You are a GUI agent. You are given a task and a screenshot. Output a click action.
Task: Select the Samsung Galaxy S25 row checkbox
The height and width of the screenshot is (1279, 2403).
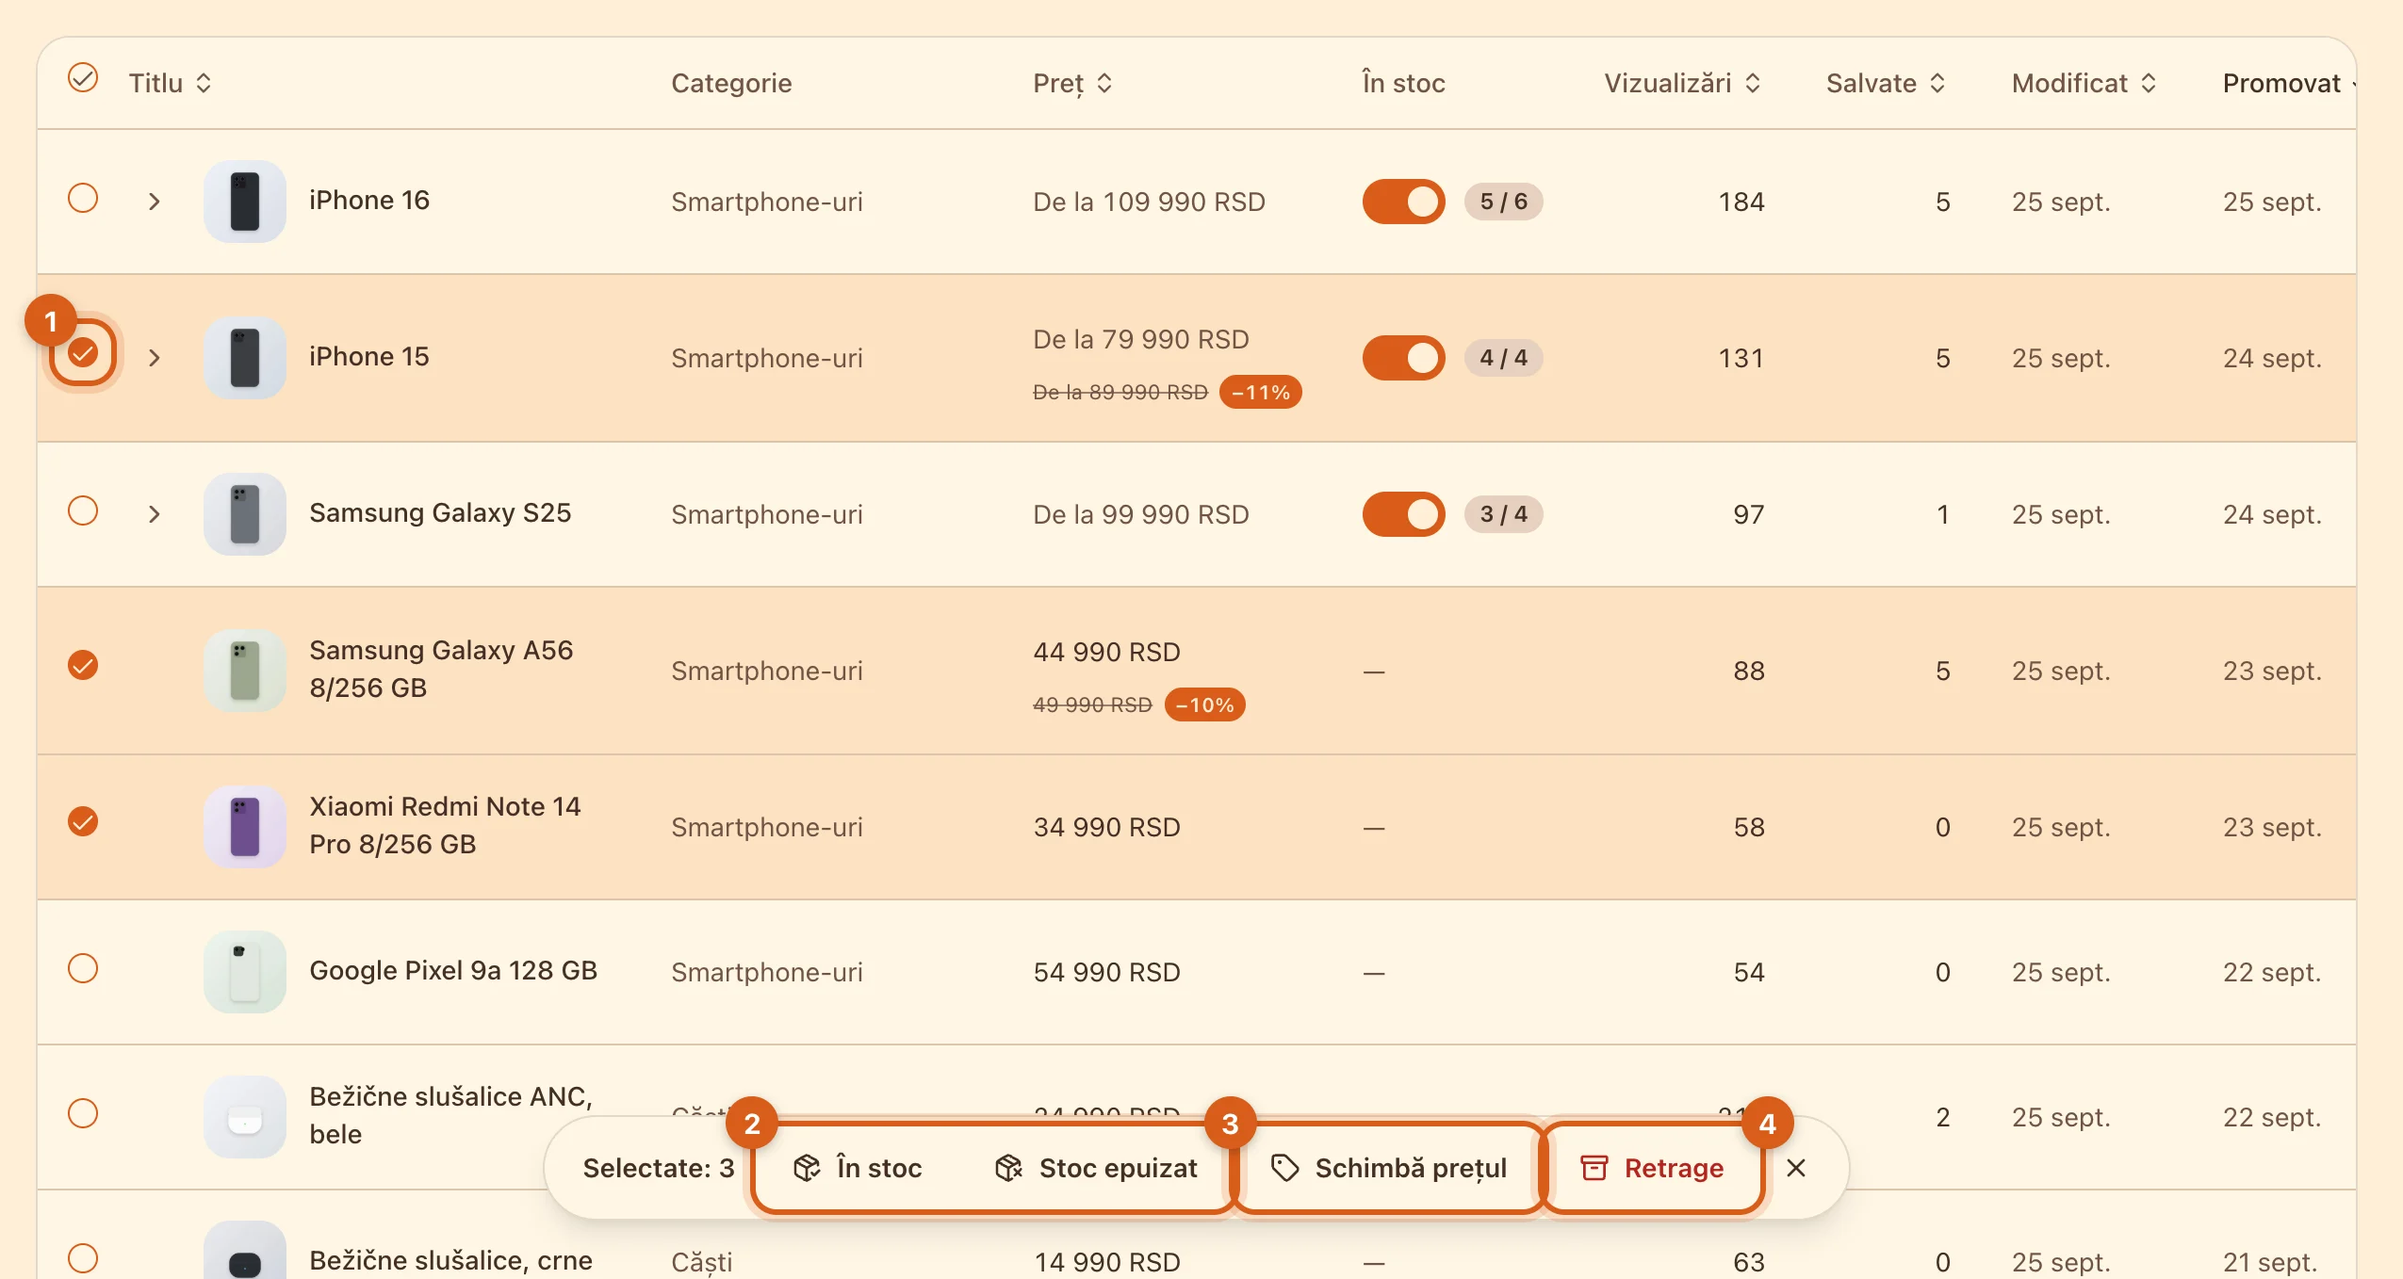[x=83, y=510]
